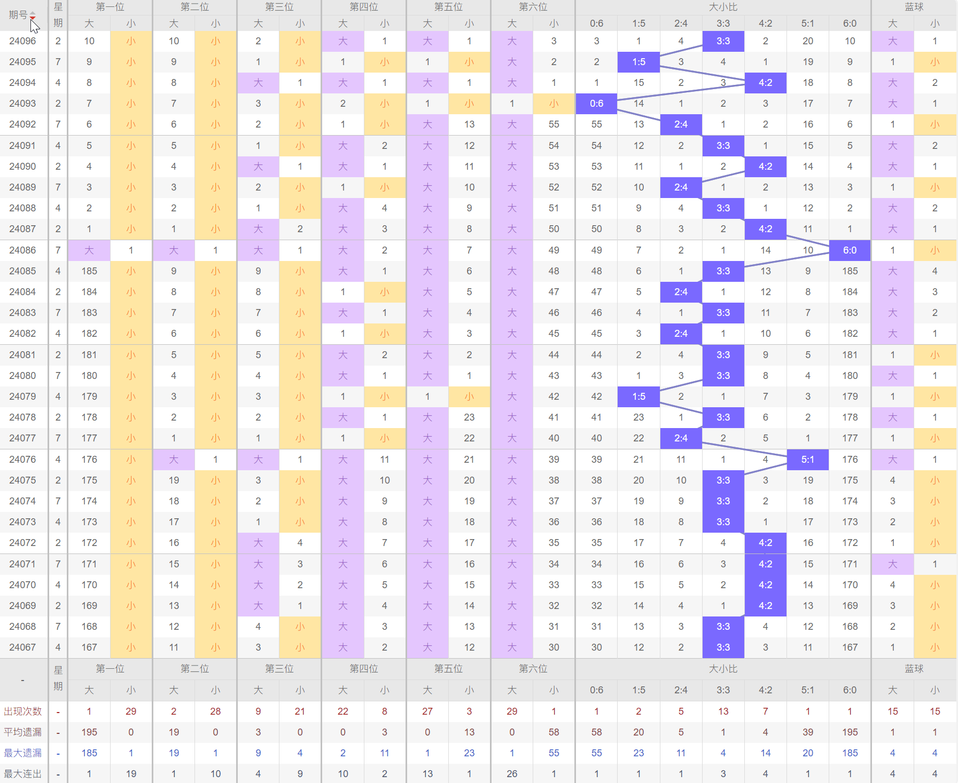The width and height of the screenshot is (958, 783).
Task: Click highlighted 3:3 cell in row 24067
Action: [x=723, y=647]
